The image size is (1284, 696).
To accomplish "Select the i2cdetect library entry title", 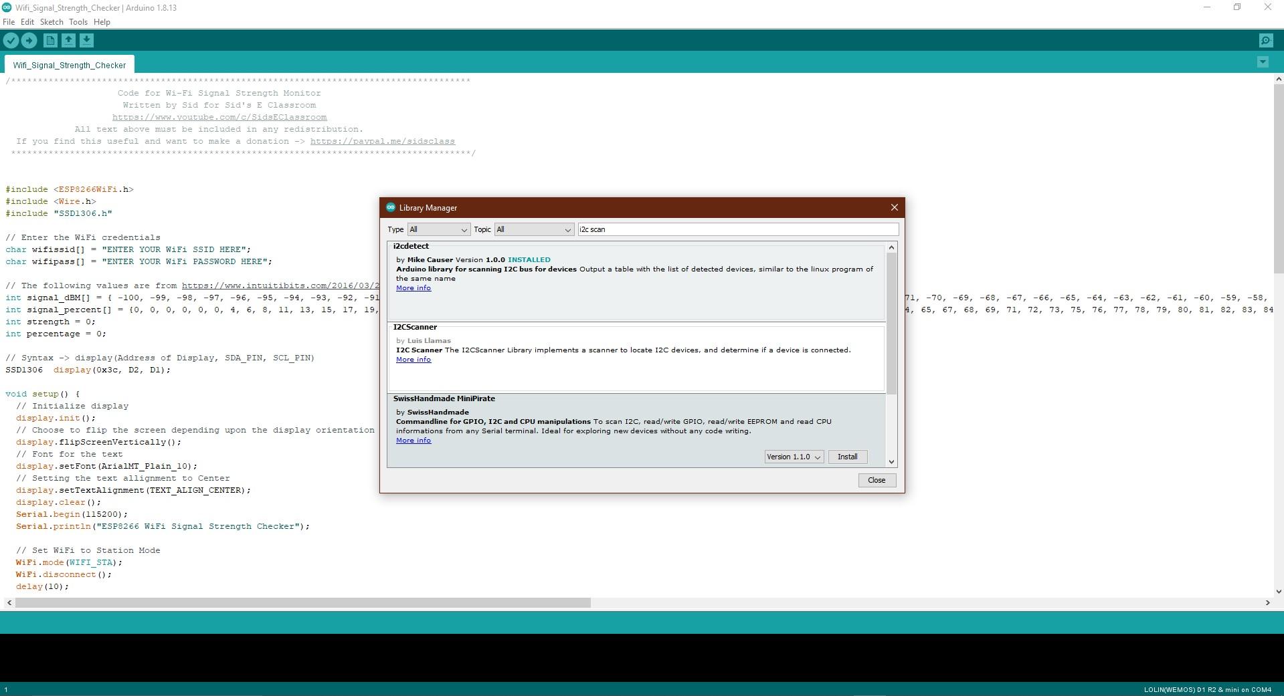I will 411,246.
